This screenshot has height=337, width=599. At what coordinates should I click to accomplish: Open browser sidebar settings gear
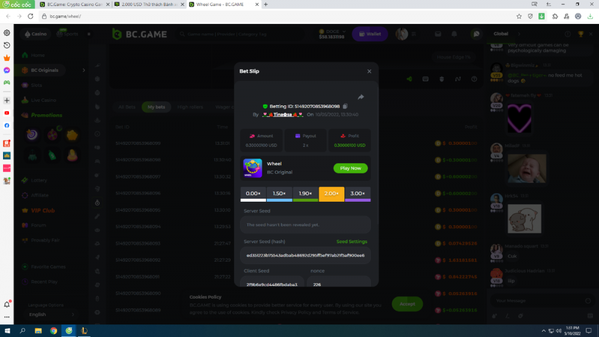(x=7, y=32)
